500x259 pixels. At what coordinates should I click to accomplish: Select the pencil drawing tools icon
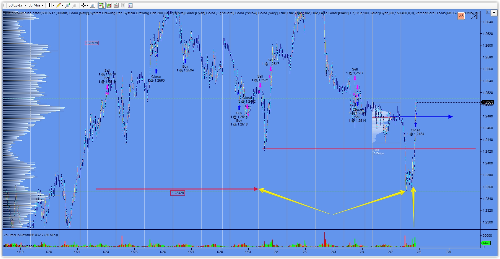coord(58,5)
